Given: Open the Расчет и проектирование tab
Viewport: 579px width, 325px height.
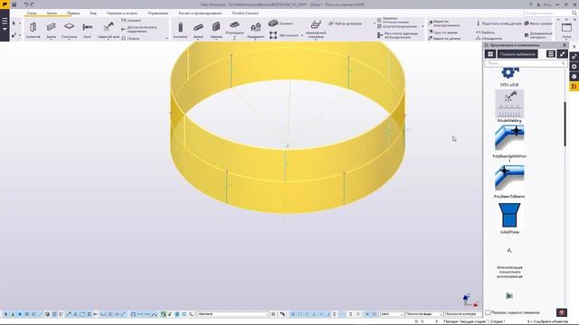Looking at the screenshot, I should (200, 13).
